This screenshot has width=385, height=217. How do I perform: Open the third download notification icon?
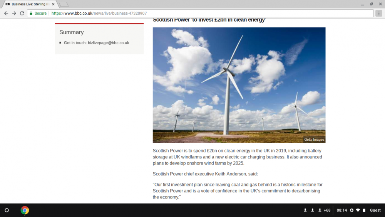pyautogui.click(x=320, y=210)
